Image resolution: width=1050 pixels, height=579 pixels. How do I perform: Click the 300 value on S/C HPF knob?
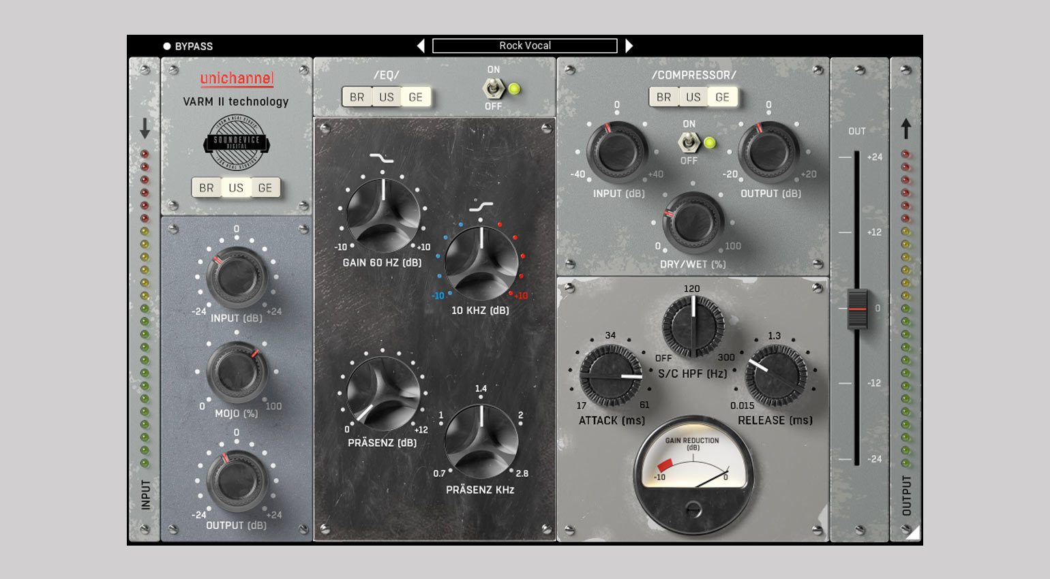[726, 358]
